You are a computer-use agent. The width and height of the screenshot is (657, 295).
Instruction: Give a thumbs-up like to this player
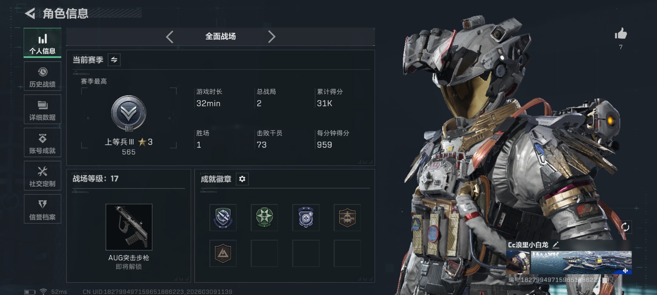(x=620, y=34)
